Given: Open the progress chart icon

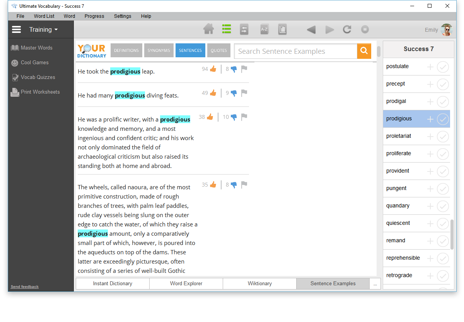Looking at the screenshot, I should coord(283,29).
